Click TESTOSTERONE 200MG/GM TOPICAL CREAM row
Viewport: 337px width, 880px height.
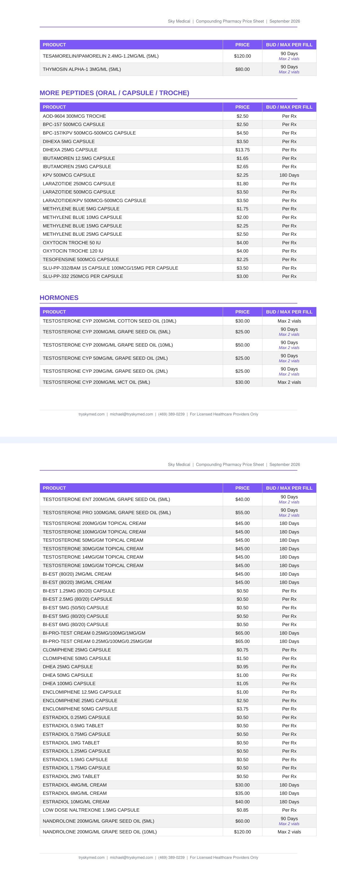pos(178,523)
